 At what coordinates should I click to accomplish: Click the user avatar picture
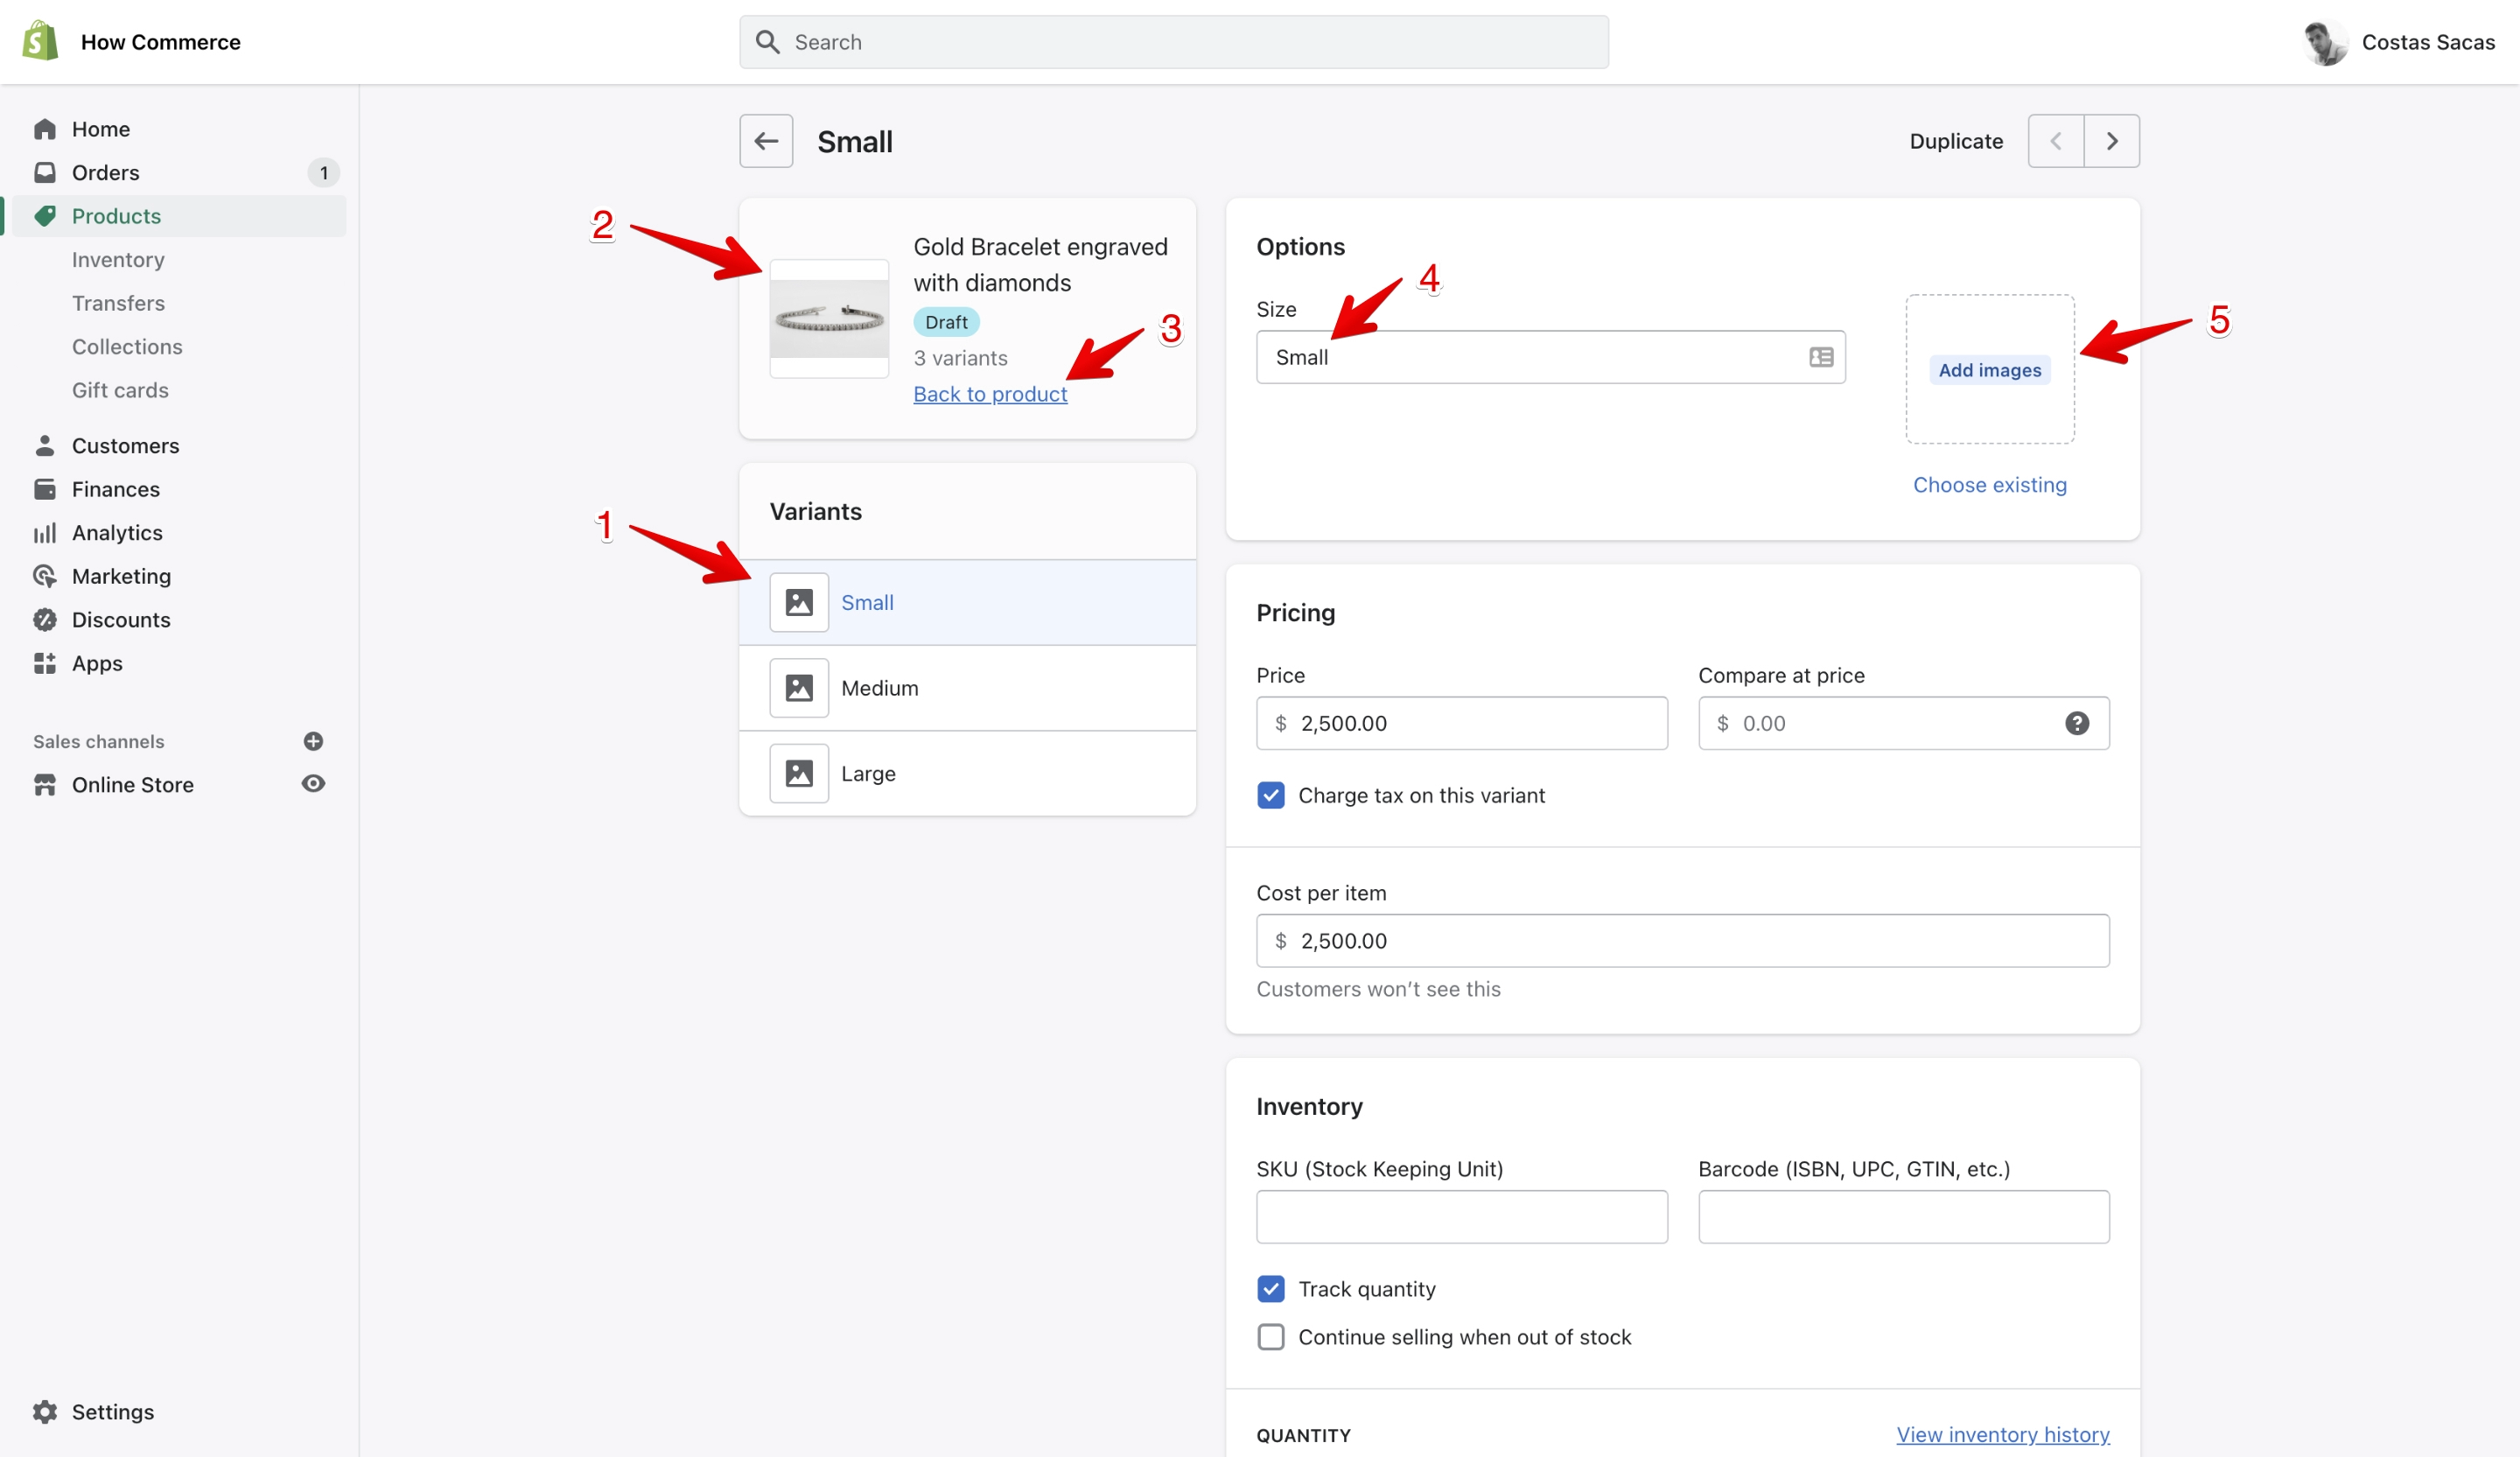(2325, 43)
